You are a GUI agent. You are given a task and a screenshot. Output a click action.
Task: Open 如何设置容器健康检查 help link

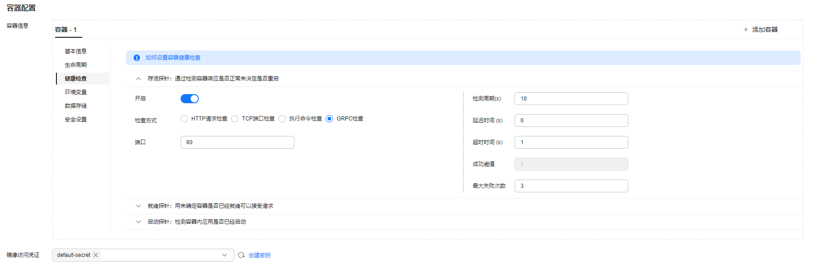[173, 58]
